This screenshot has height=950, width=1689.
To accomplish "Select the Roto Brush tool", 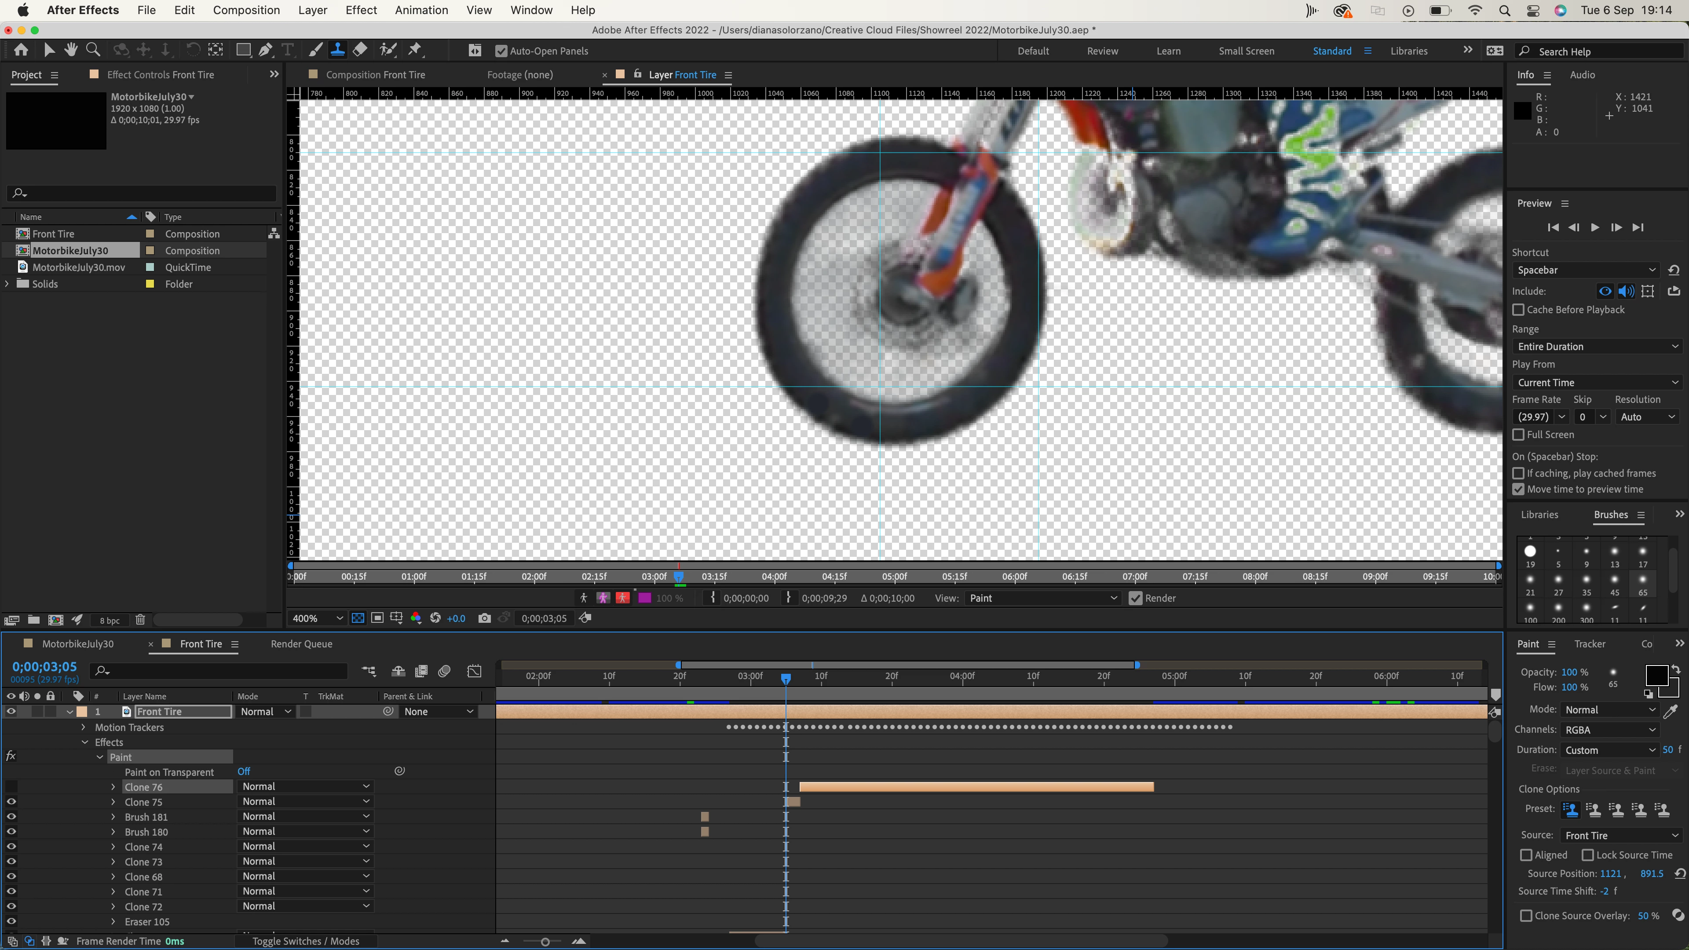I will click(x=388, y=50).
